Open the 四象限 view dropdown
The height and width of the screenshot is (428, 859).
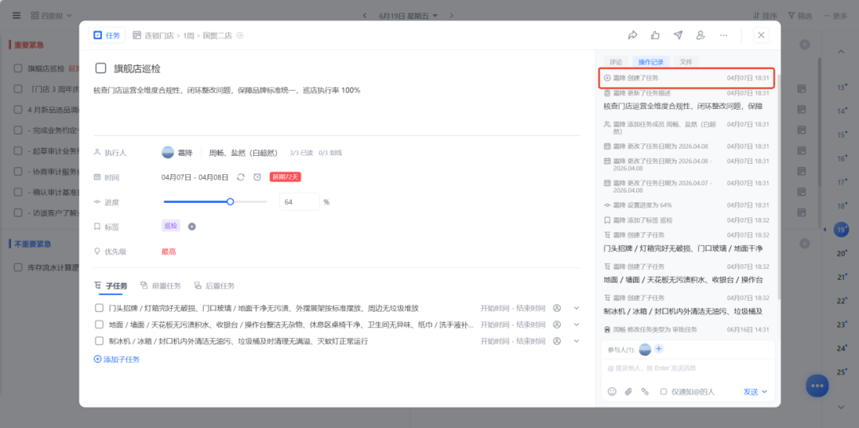[52, 15]
